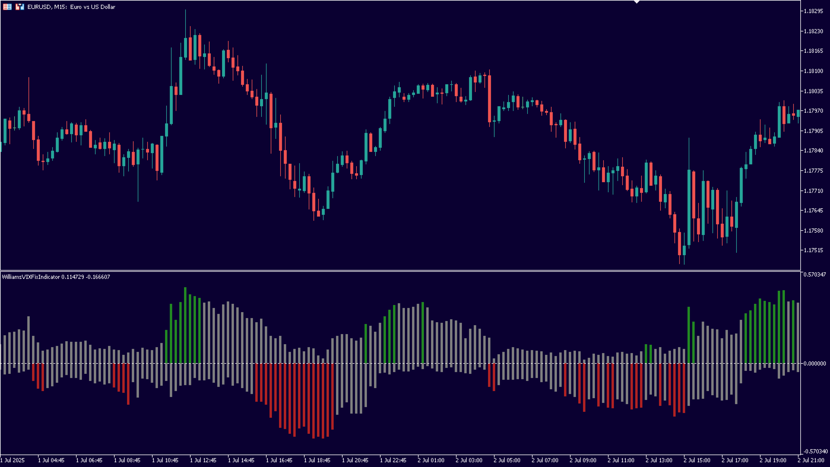Click the '1 Jul 18:45' time label
Screen dimensions: 830x467
[x=317, y=460]
